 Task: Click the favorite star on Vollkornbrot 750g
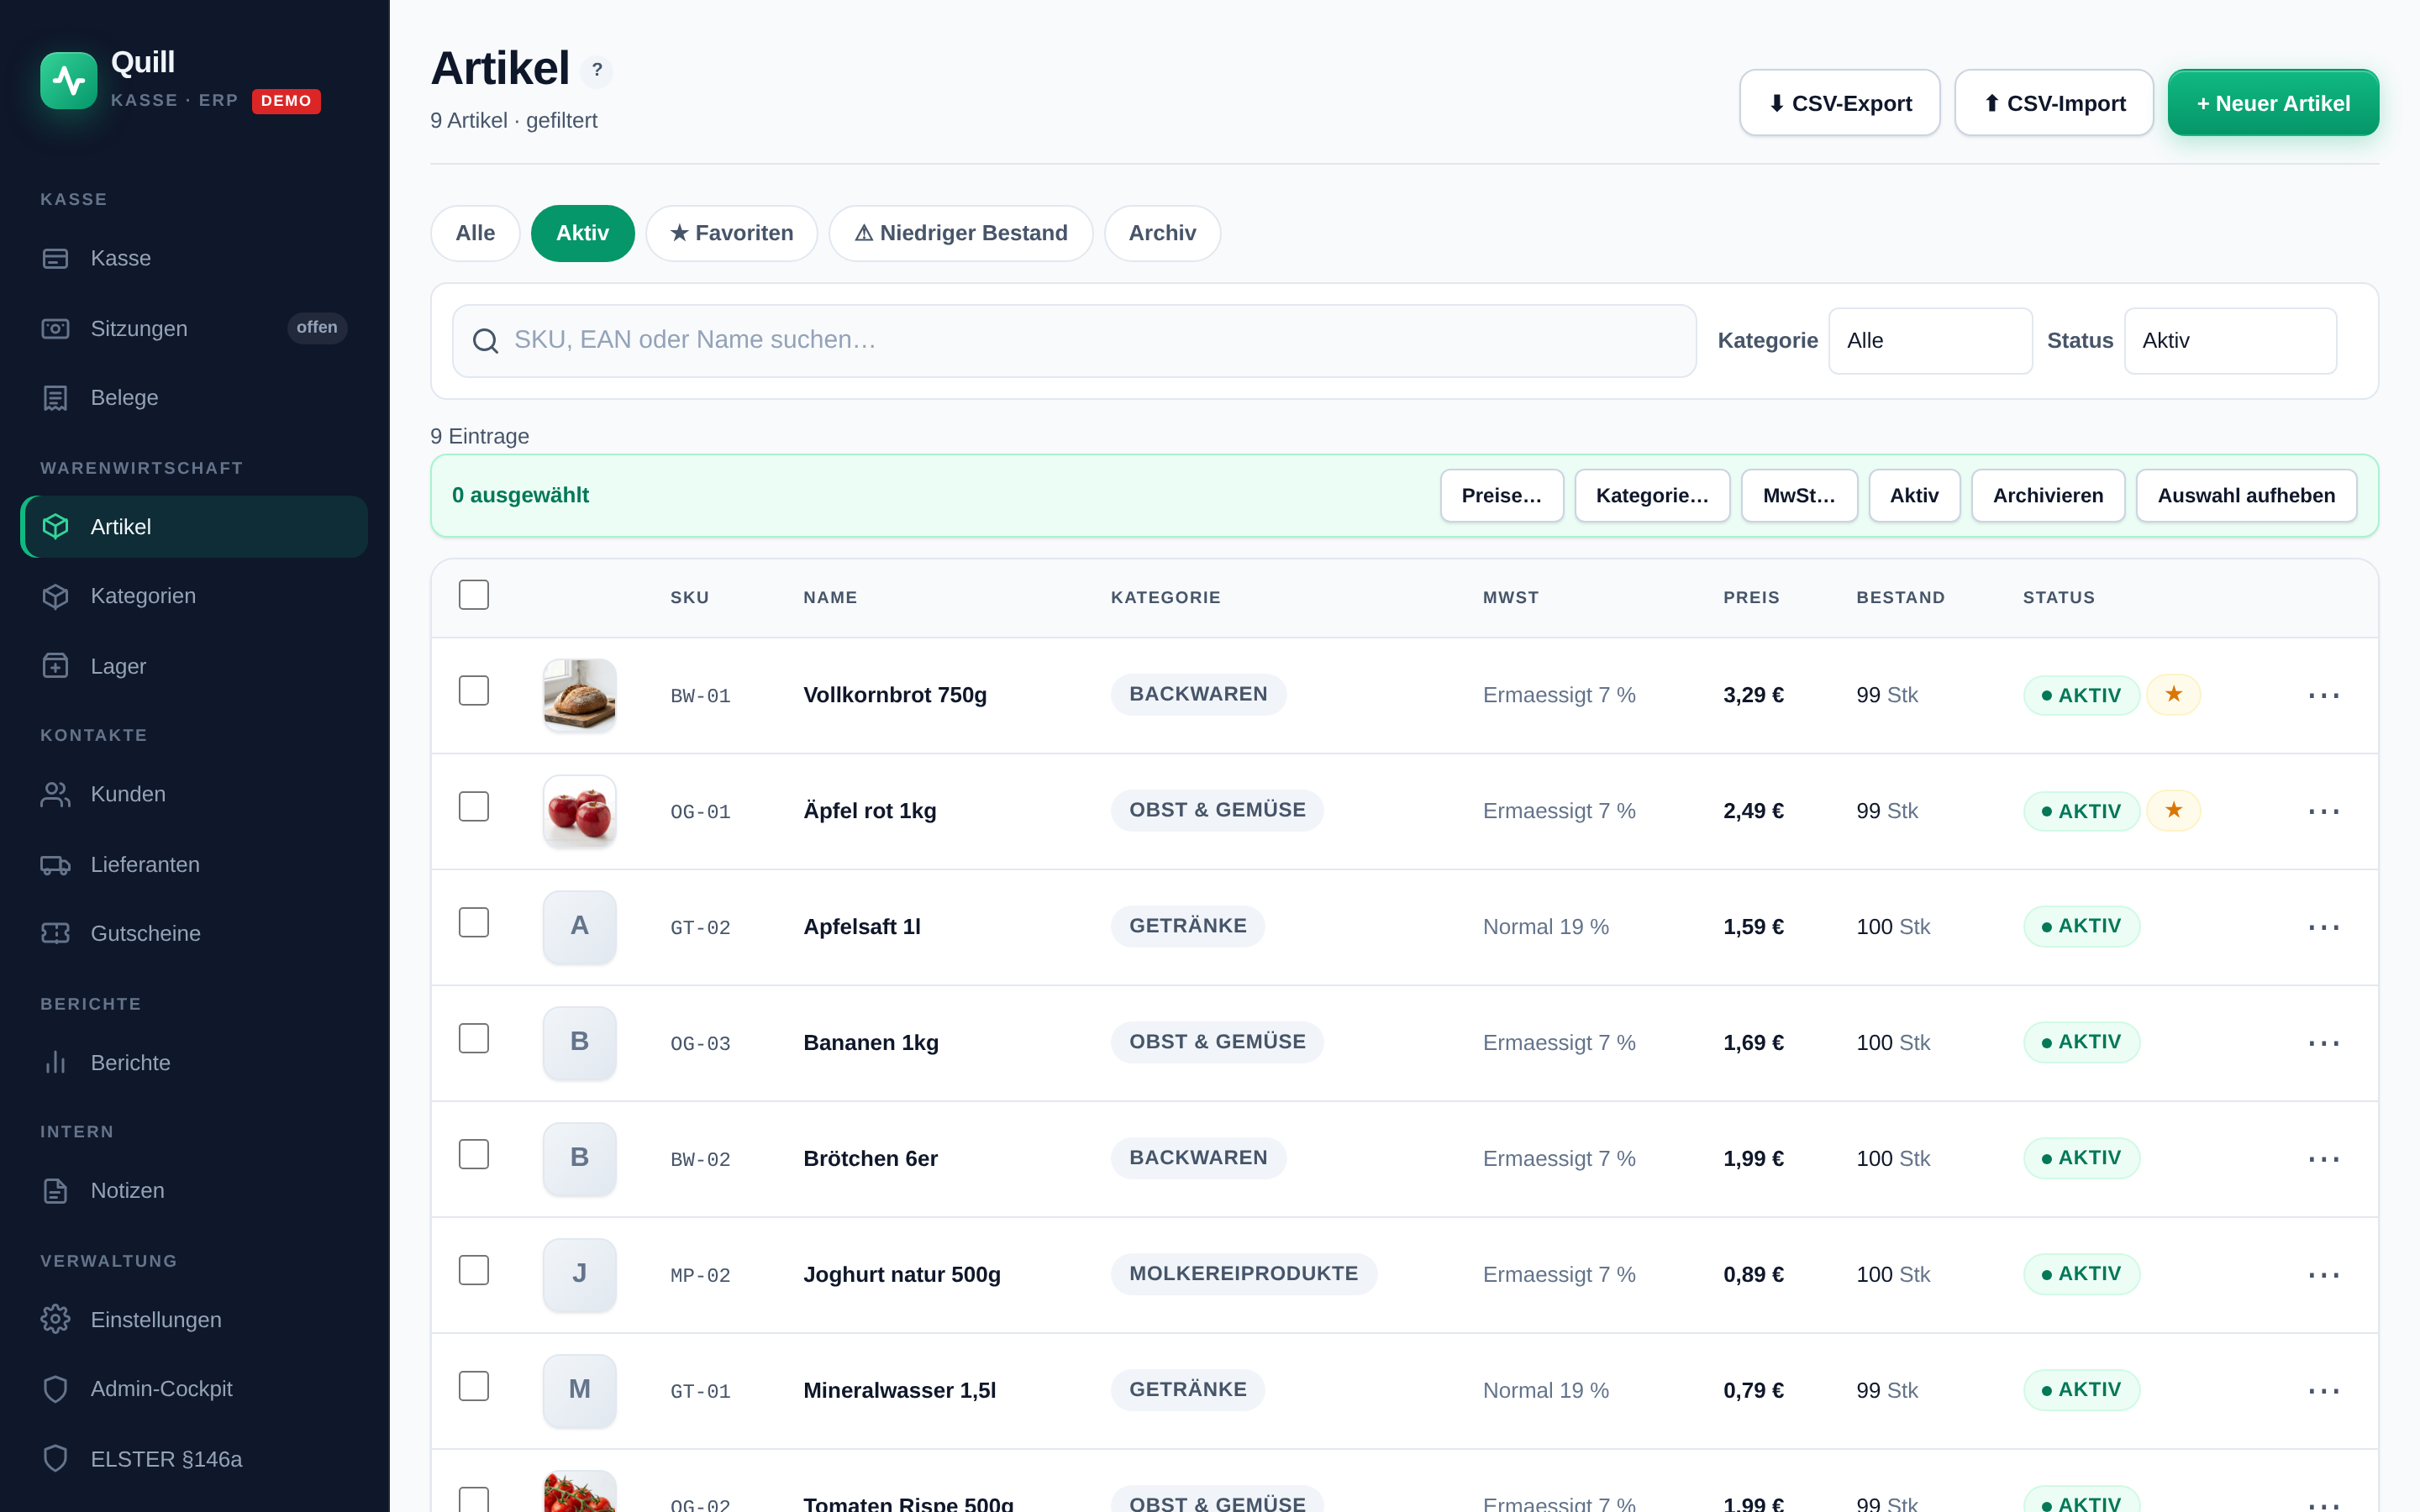click(2174, 694)
